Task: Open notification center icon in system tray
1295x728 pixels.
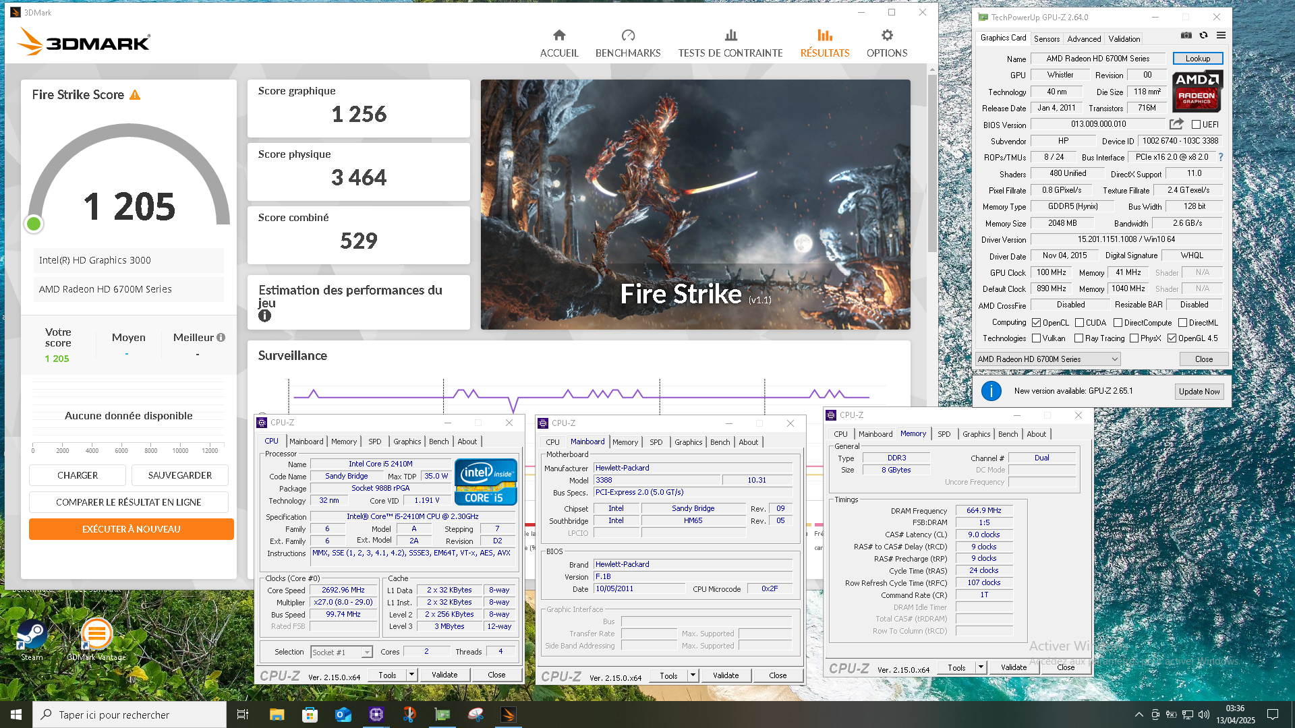Action: (x=1273, y=715)
